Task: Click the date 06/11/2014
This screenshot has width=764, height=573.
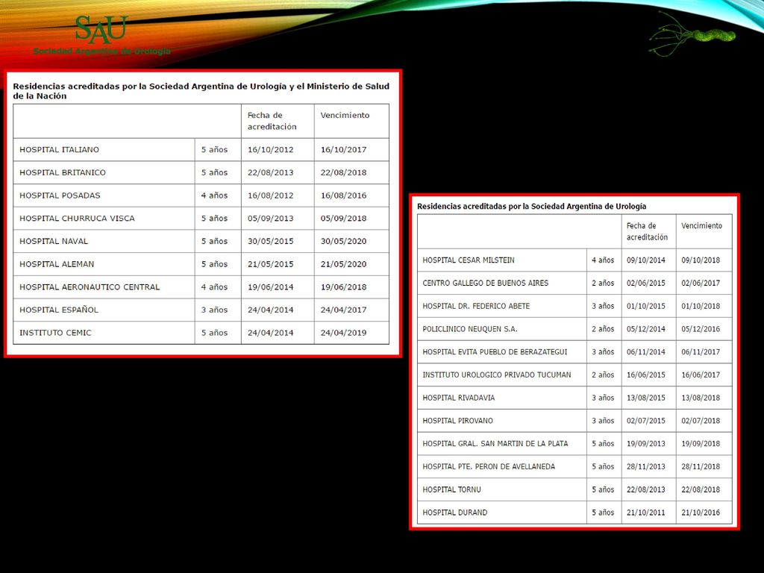Action: (x=645, y=352)
